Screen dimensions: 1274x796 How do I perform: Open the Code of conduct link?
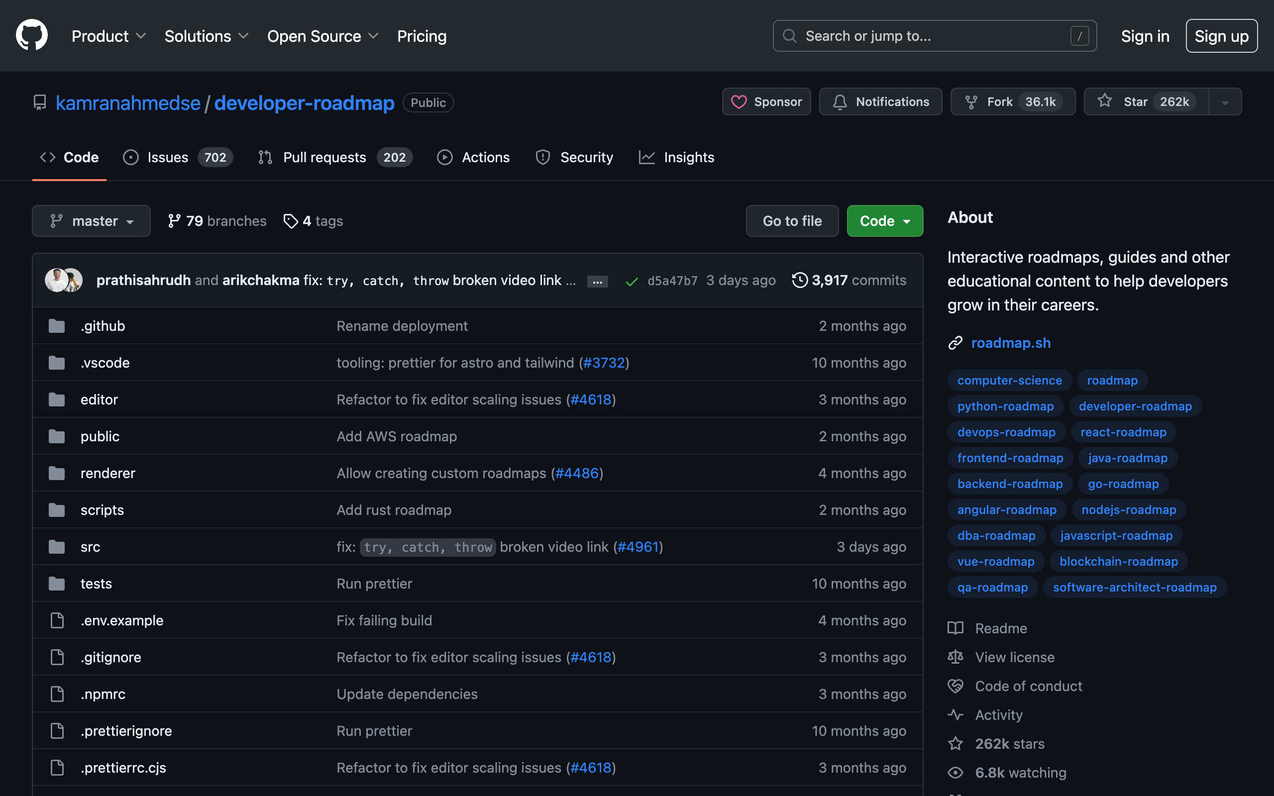pyautogui.click(x=1014, y=686)
